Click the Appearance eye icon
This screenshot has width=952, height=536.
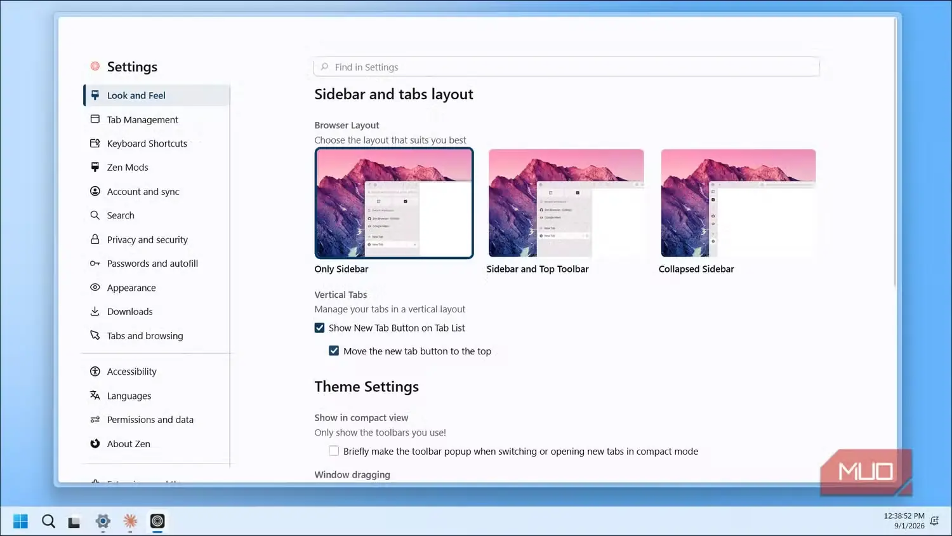[95, 287]
